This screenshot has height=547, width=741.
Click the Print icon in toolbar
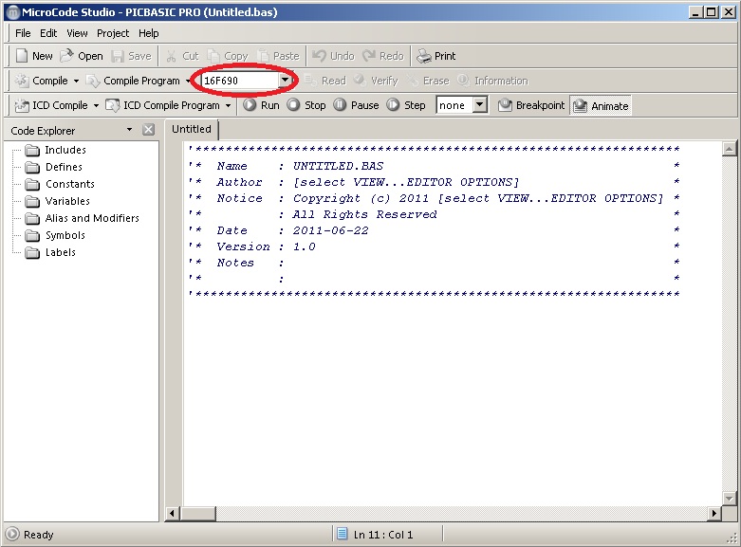click(x=424, y=56)
